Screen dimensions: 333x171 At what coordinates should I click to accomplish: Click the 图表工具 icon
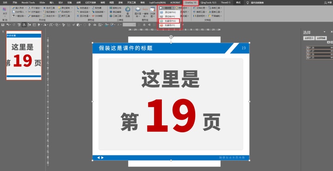(215, 12)
